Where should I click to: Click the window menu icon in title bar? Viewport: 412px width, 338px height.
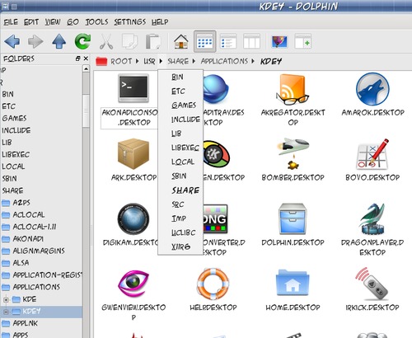coord(5,7)
